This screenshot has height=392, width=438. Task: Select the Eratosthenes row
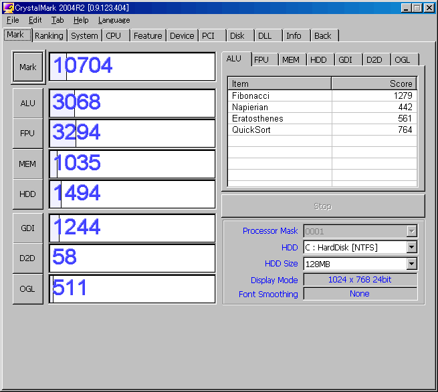point(322,119)
